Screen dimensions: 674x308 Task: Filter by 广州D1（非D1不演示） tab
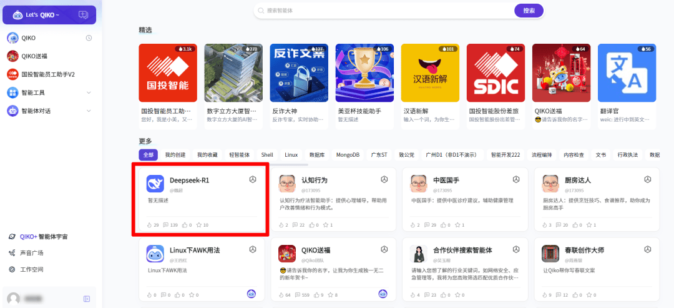pyautogui.click(x=452, y=155)
